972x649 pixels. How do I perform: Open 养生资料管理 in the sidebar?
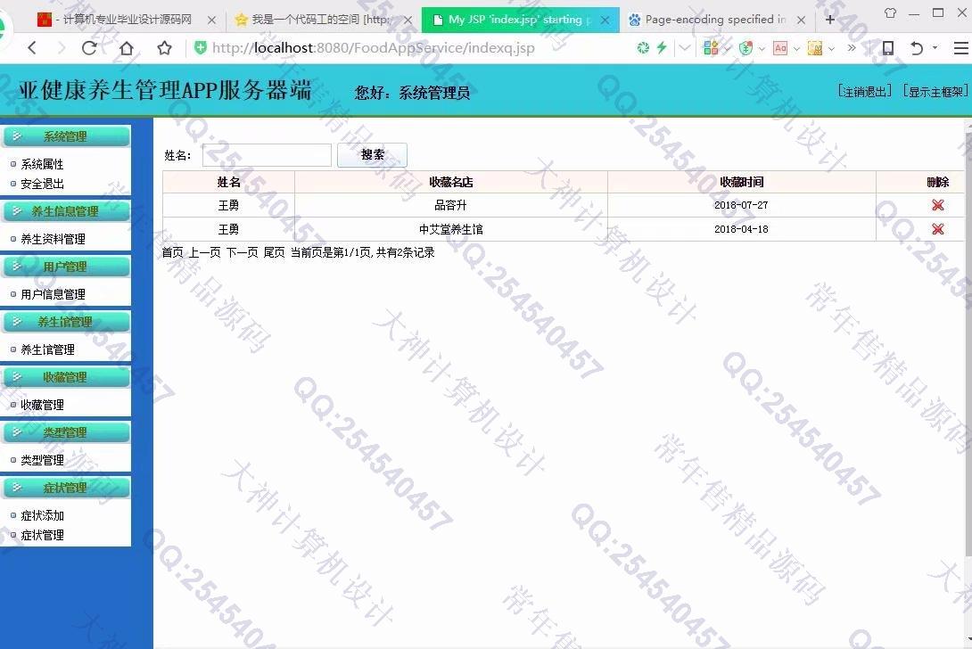53,239
